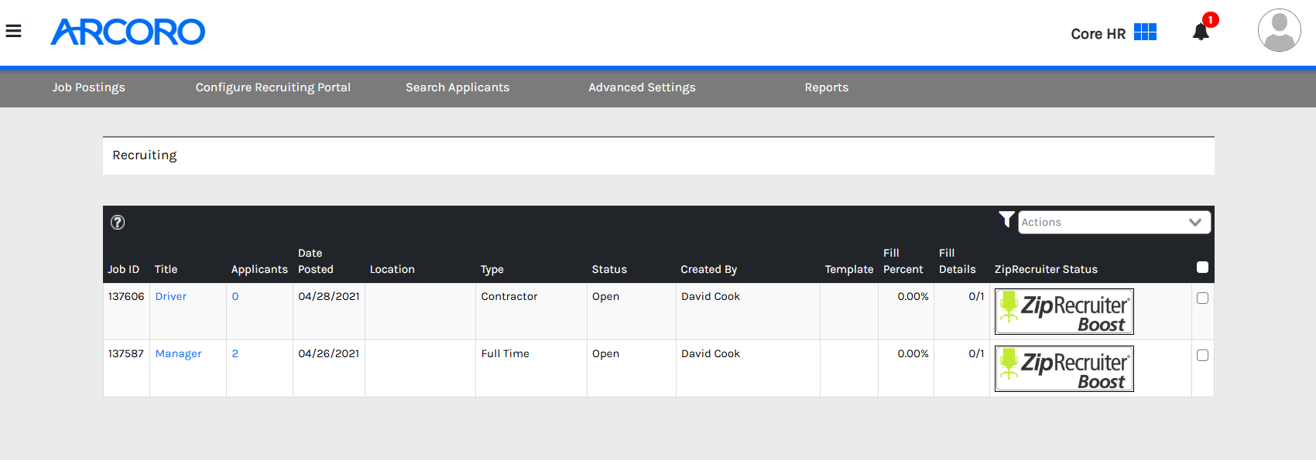Screen dimensions: 1316x460
Task: Toggle the select-all checkbox in header
Action: click(1202, 267)
